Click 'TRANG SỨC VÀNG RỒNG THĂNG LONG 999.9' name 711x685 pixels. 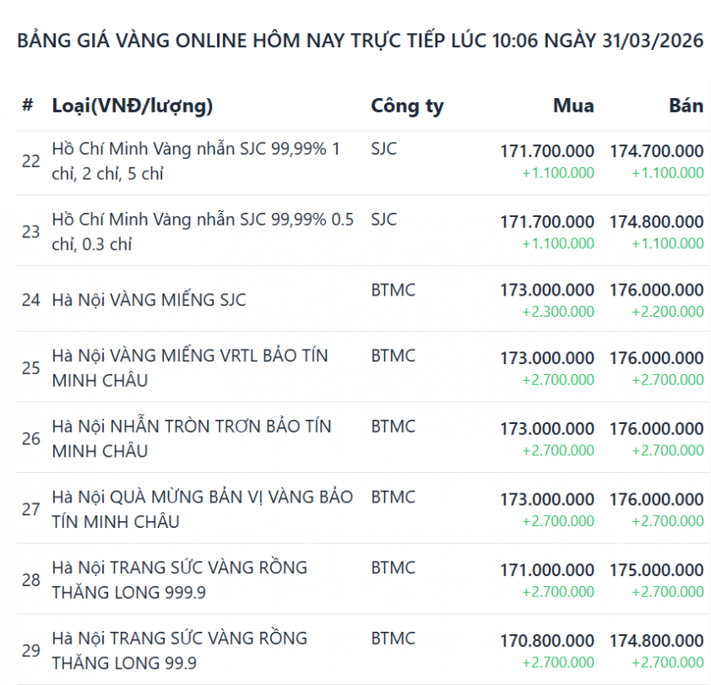[179, 579]
